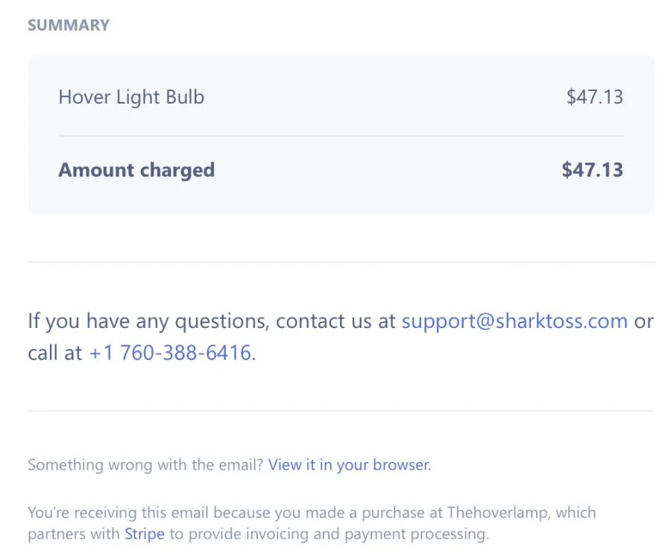Call the +1 760-388-6416 phone link

pyautogui.click(x=170, y=353)
